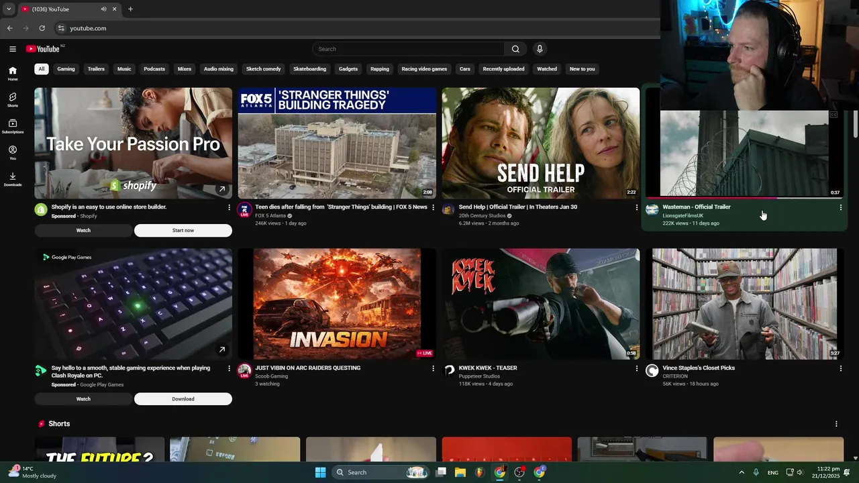Click Scoob Gaming channel avatar
Screen dimensions: 859x483
click(x=244, y=370)
